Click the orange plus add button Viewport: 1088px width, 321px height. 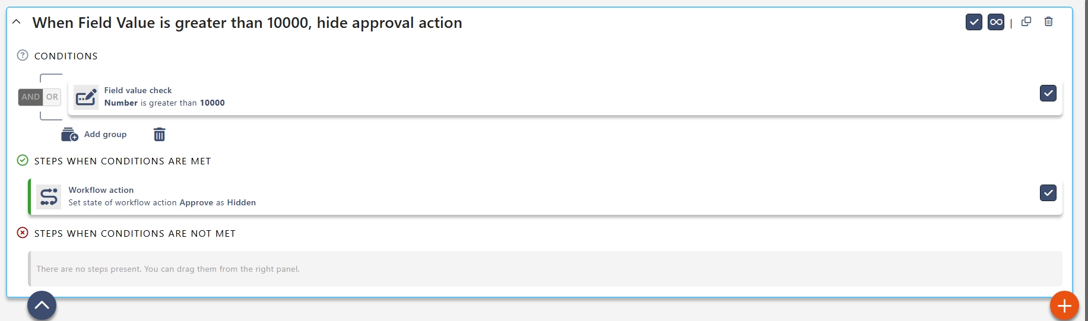pyautogui.click(x=1064, y=306)
